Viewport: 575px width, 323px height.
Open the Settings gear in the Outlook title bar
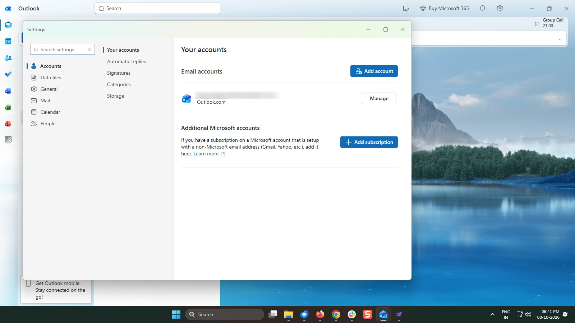(x=500, y=8)
